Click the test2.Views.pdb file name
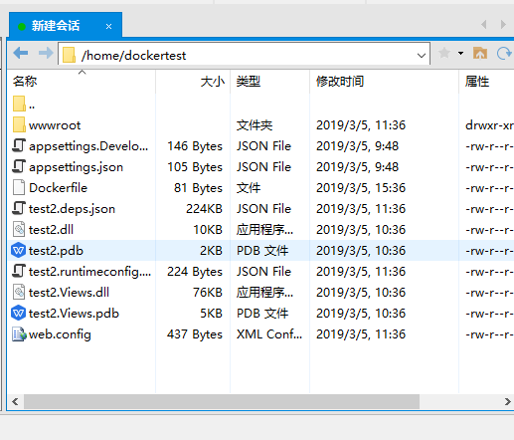 [x=74, y=314]
